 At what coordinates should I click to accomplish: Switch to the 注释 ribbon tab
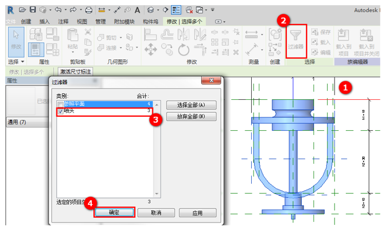(x=64, y=22)
